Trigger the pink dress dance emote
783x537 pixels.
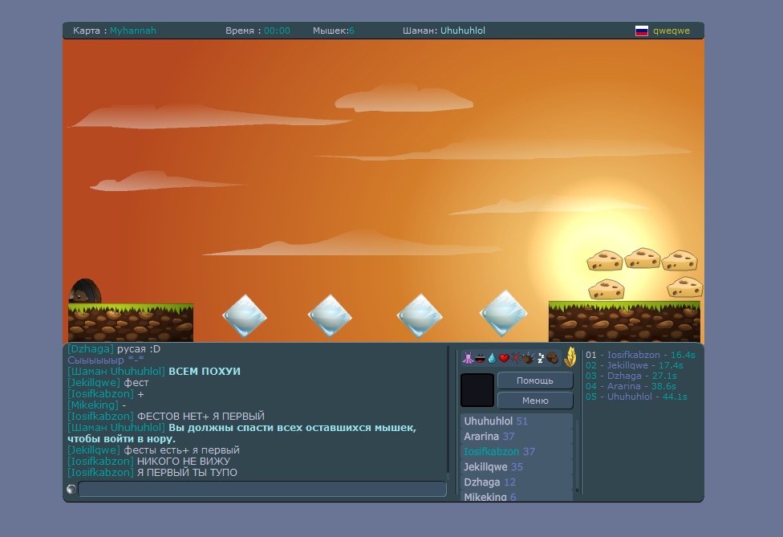468,358
